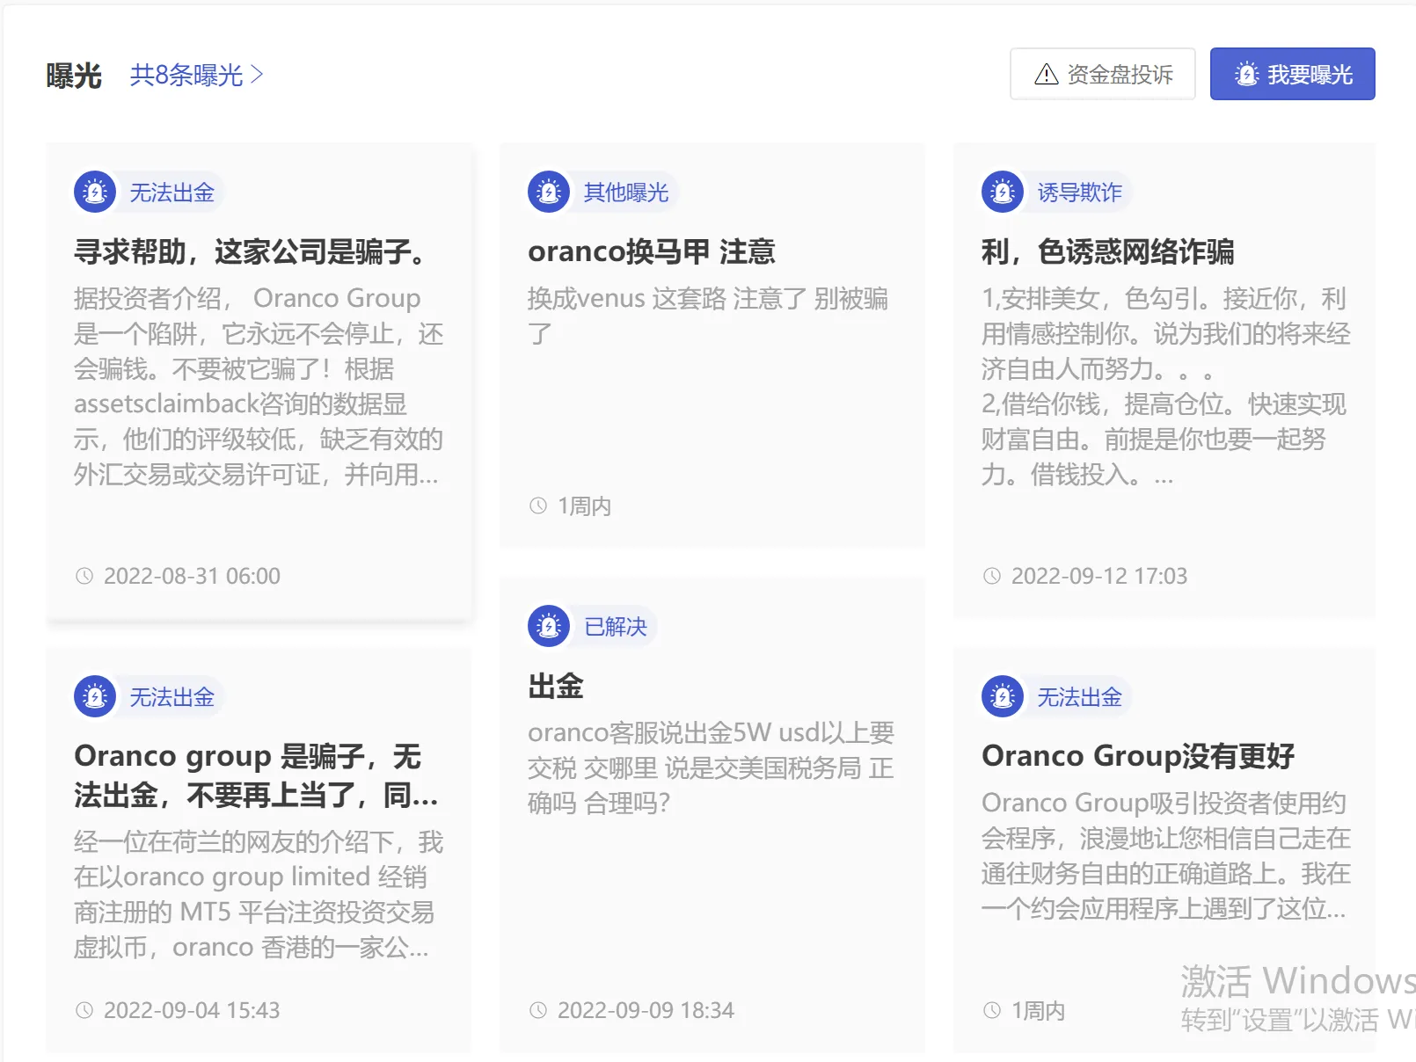Click description starting 经一位在荷兰的网友的介绍下
This screenshot has width=1416, height=1062.
point(259,894)
